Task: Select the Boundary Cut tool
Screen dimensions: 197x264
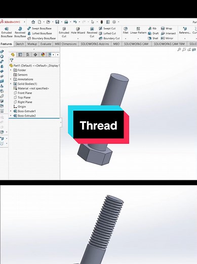Action: coord(109,38)
